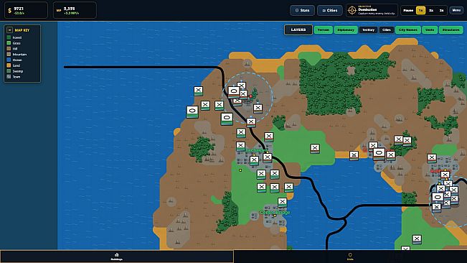The width and height of the screenshot is (467, 263).
Task: Enable the Cities layer toggle
Action: (386, 29)
